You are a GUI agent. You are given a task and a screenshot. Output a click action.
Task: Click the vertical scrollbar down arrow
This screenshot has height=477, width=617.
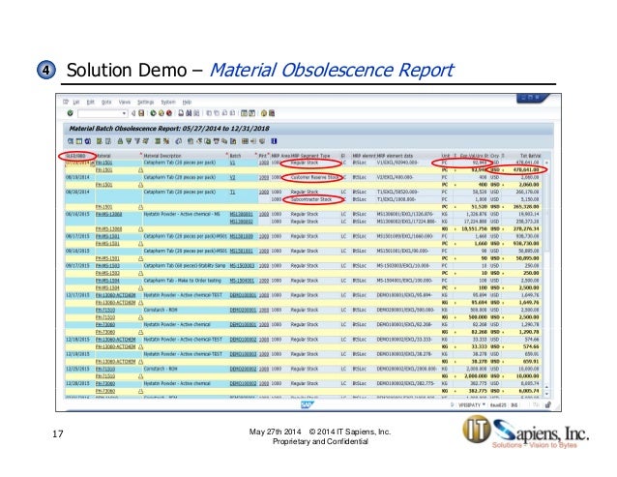[x=546, y=394]
